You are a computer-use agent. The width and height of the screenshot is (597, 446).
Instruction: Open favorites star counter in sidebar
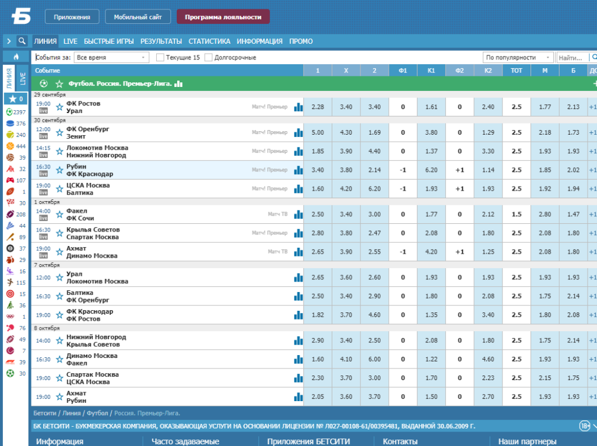pyautogui.click(x=16, y=99)
